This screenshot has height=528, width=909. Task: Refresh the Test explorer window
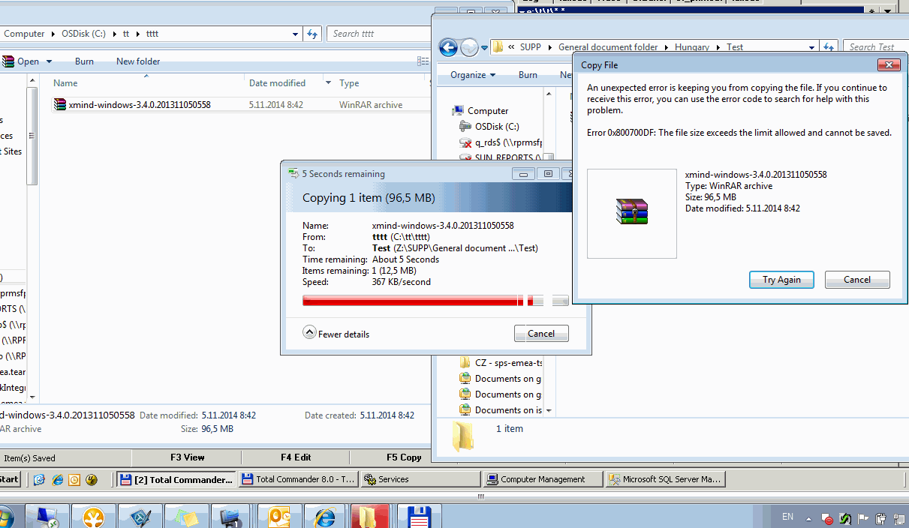[x=829, y=47]
